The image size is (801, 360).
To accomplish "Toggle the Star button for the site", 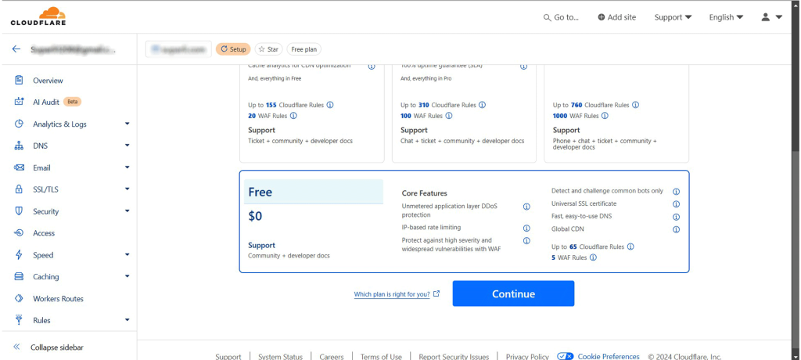I will click(268, 49).
